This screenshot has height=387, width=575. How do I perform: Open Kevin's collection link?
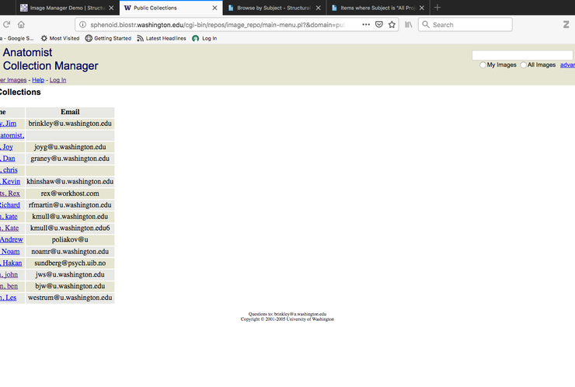[x=10, y=182]
